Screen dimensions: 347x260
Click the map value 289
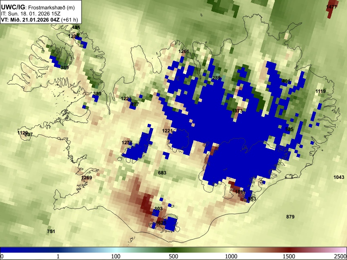[x=216, y=78]
